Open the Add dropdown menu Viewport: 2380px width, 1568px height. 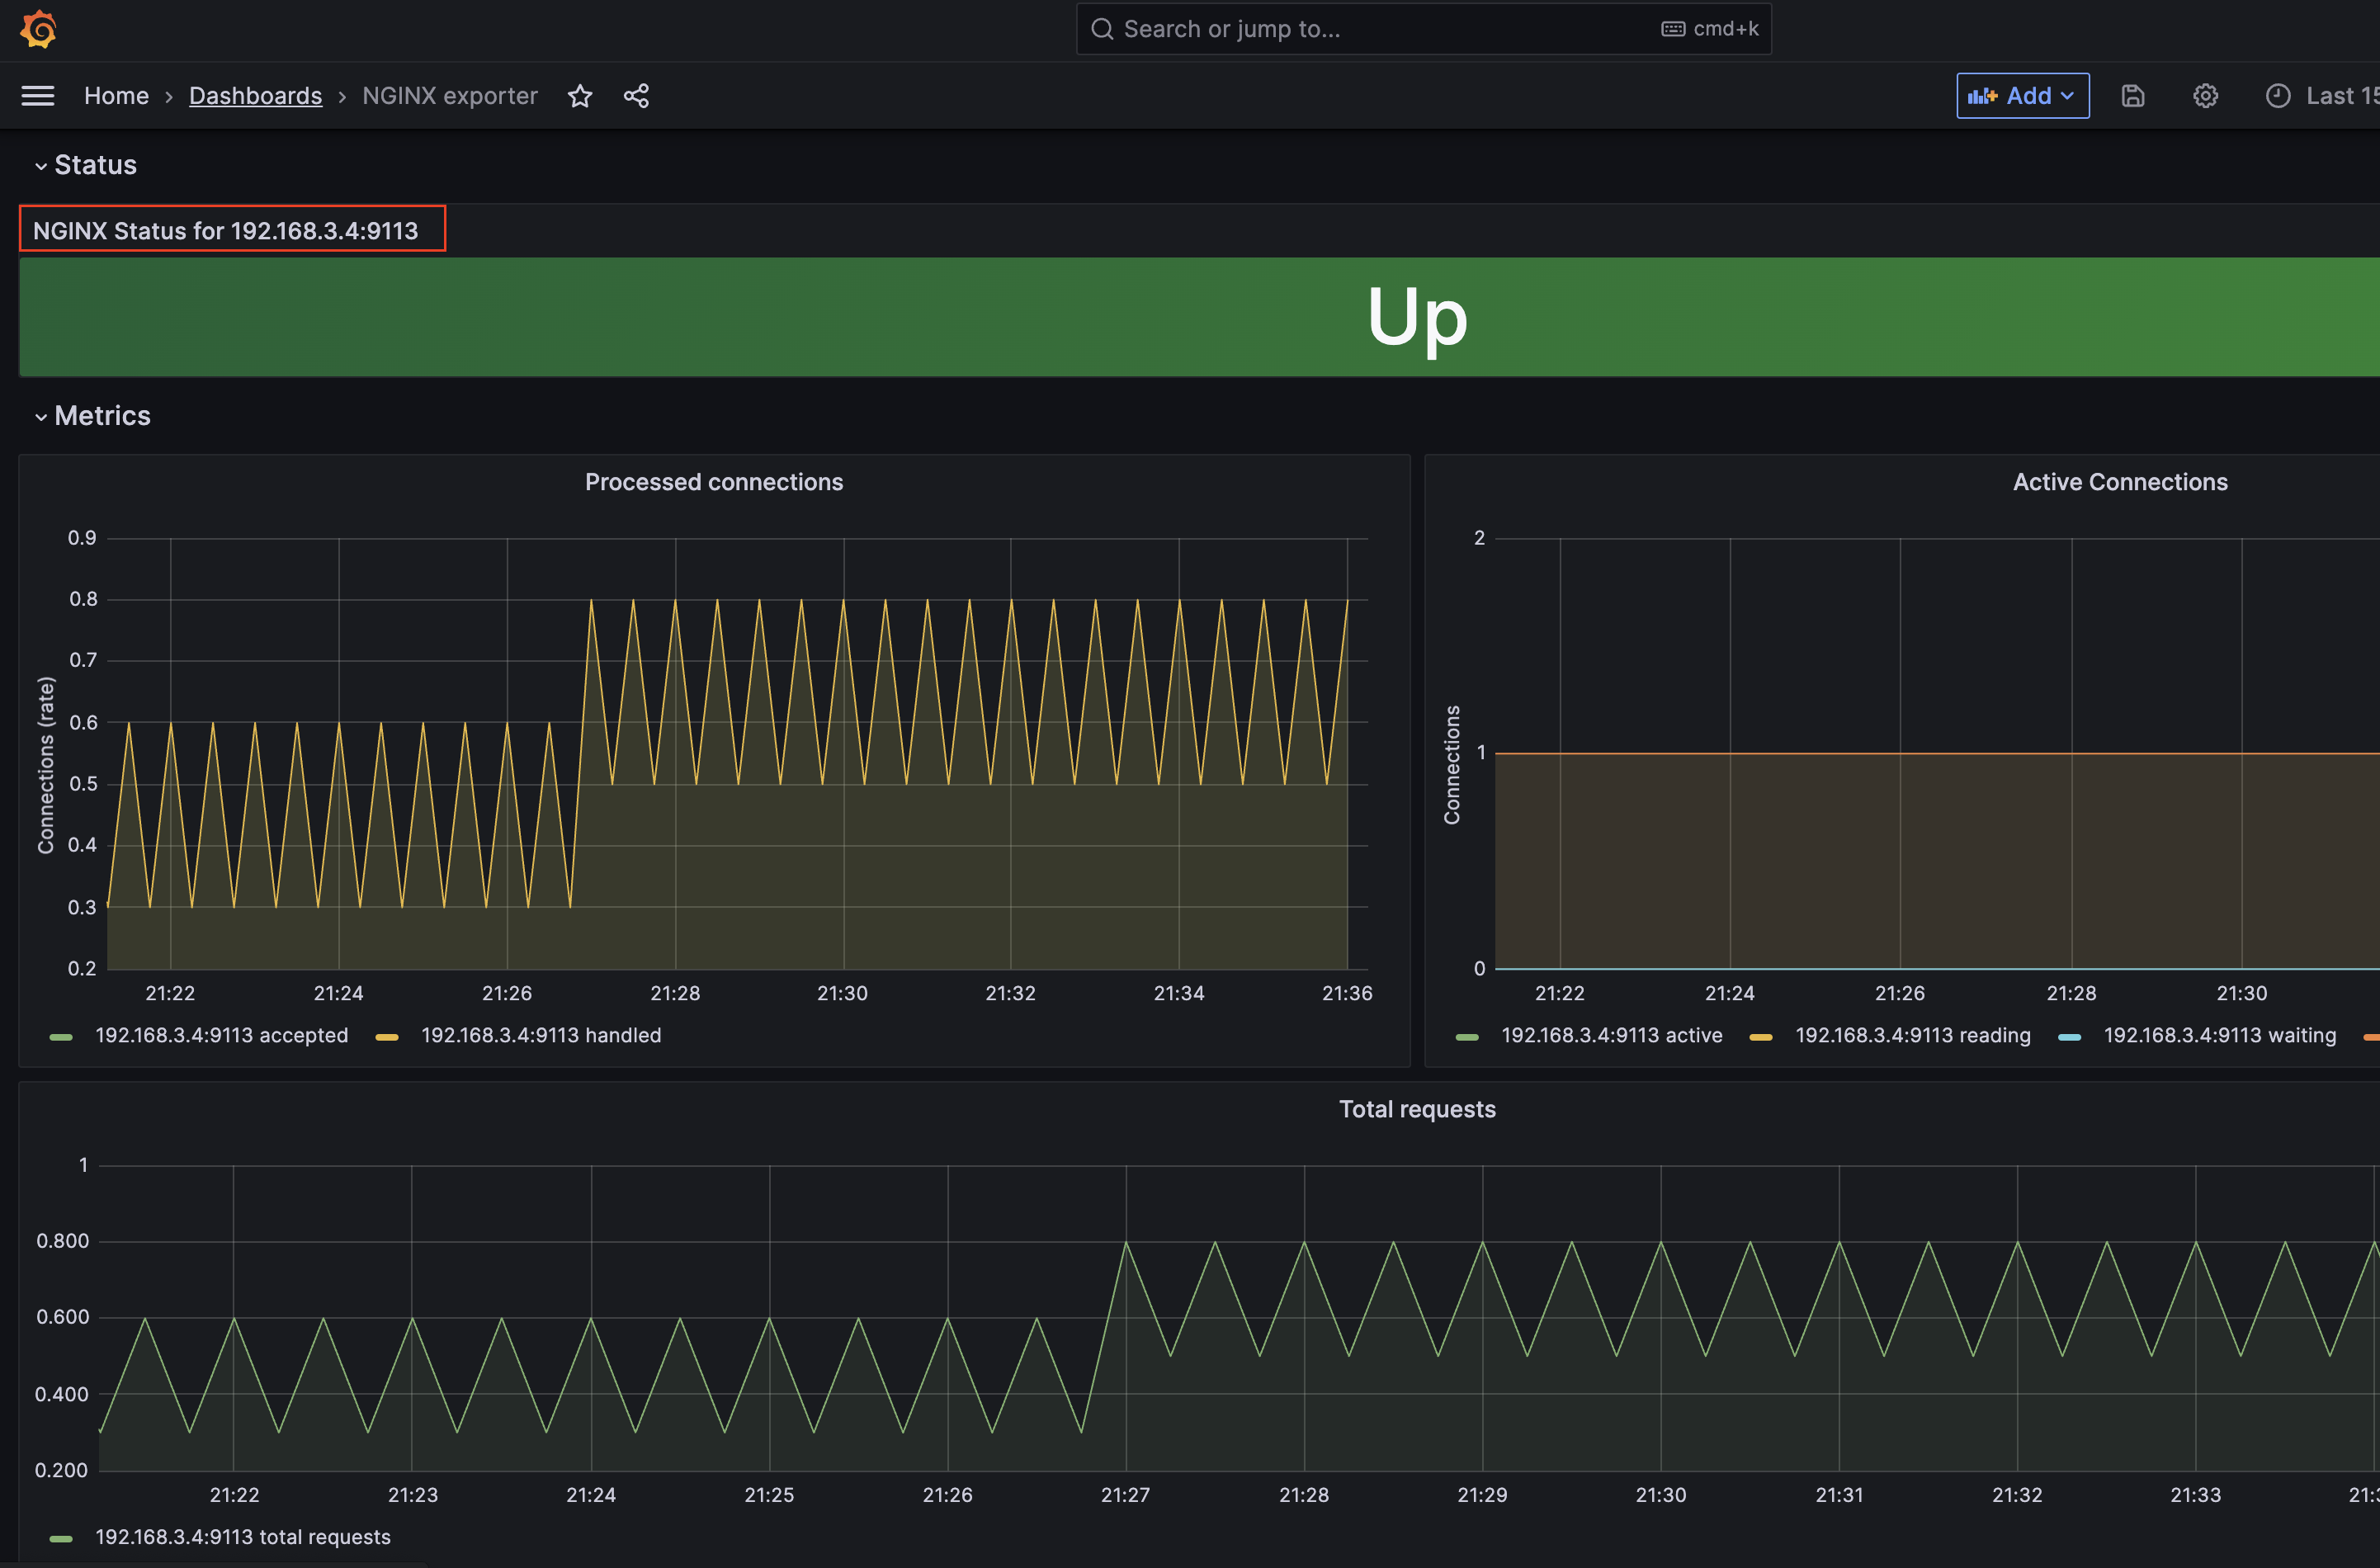[2022, 96]
